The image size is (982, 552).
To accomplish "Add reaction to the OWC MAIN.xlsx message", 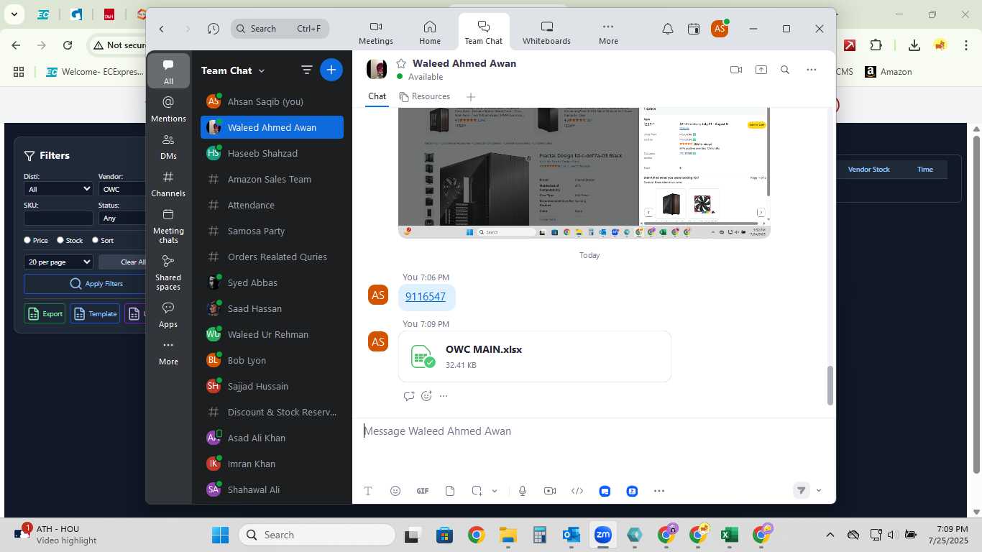I will [426, 396].
